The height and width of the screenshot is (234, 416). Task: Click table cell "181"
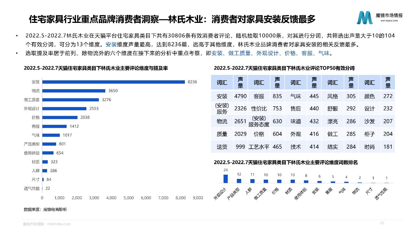[388, 147]
